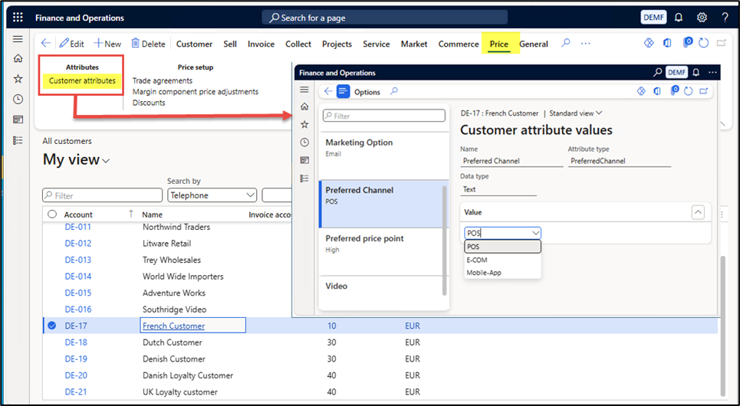Click the DEMF company button in main header
Image resolution: width=740 pixels, height=406 pixels.
pyautogui.click(x=653, y=18)
